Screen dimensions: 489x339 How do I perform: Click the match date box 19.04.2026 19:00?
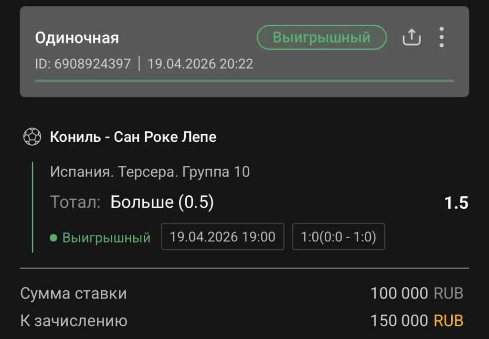tap(223, 237)
